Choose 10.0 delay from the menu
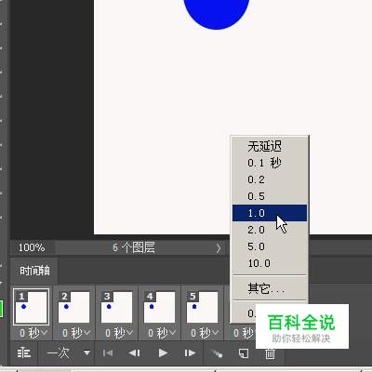Screen dimensions: 372x372 [270, 263]
